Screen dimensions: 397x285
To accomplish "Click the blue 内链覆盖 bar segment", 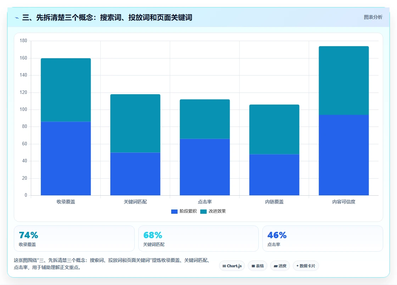I will click(x=274, y=175).
